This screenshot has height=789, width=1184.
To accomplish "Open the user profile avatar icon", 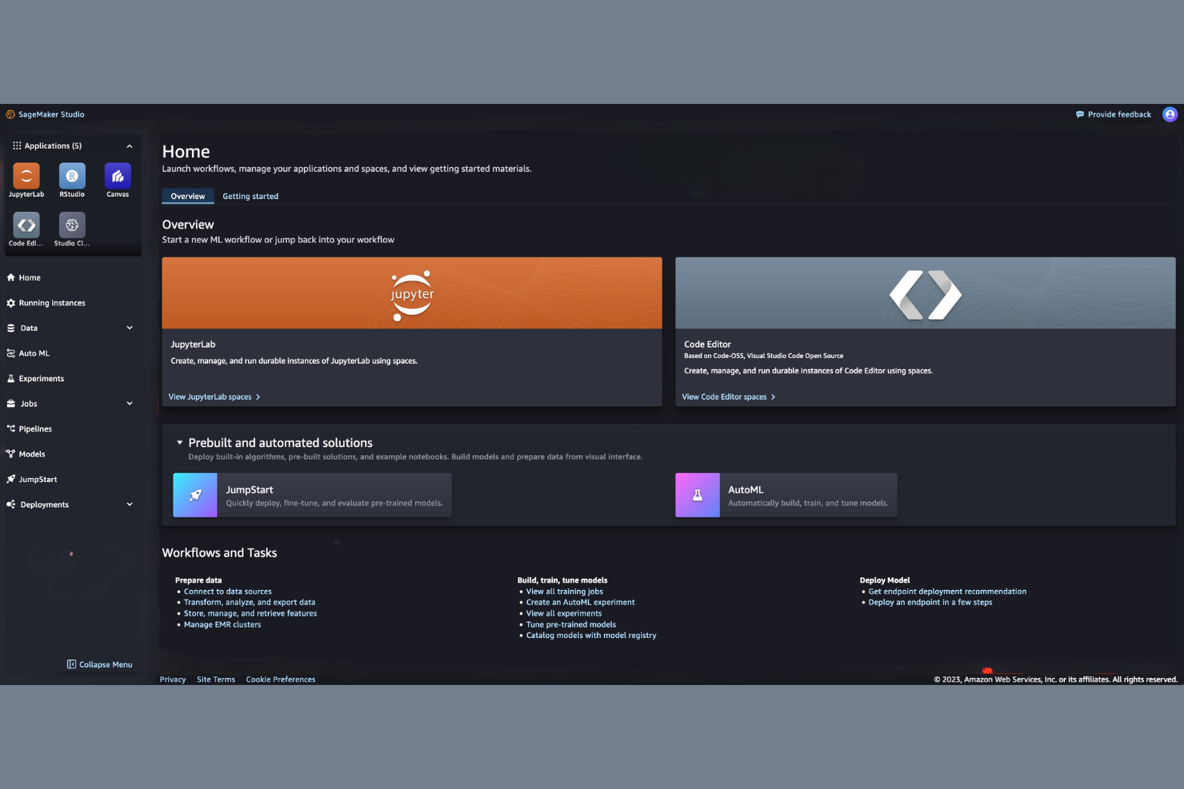I will point(1170,114).
